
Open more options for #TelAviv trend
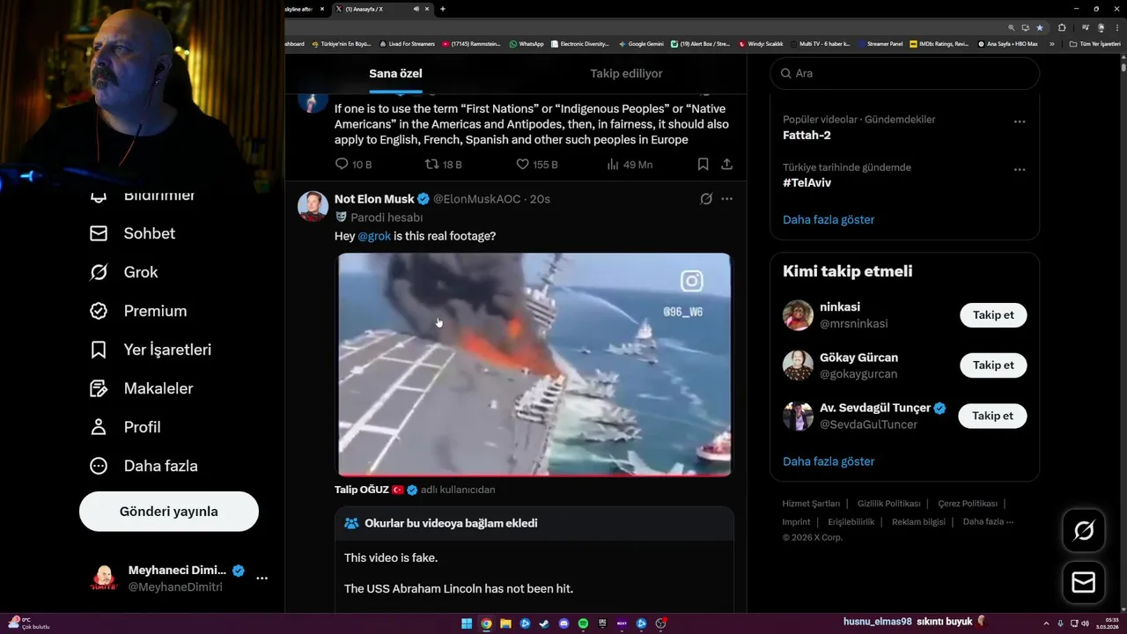tap(1020, 169)
